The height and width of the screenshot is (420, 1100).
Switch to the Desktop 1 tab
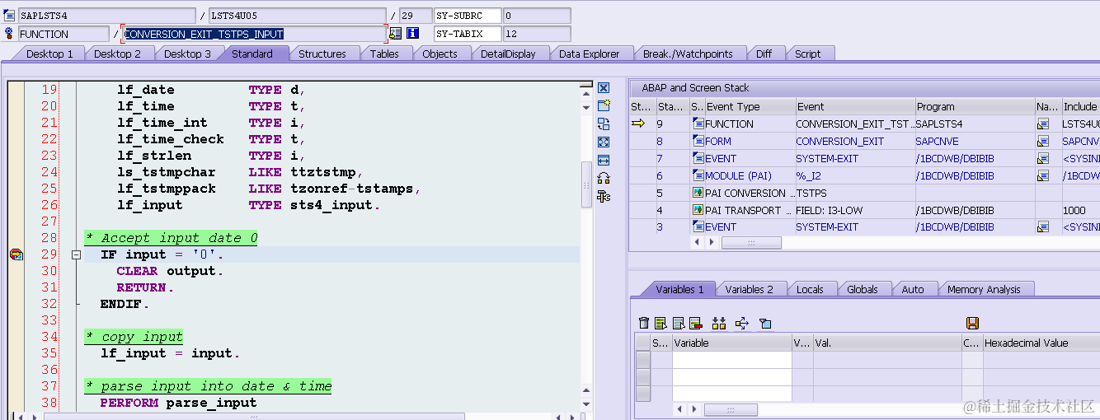coord(49,54)
